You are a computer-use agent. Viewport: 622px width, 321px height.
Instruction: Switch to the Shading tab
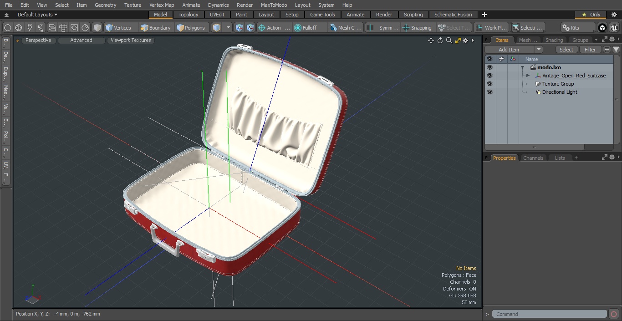[x=554, y=40]
